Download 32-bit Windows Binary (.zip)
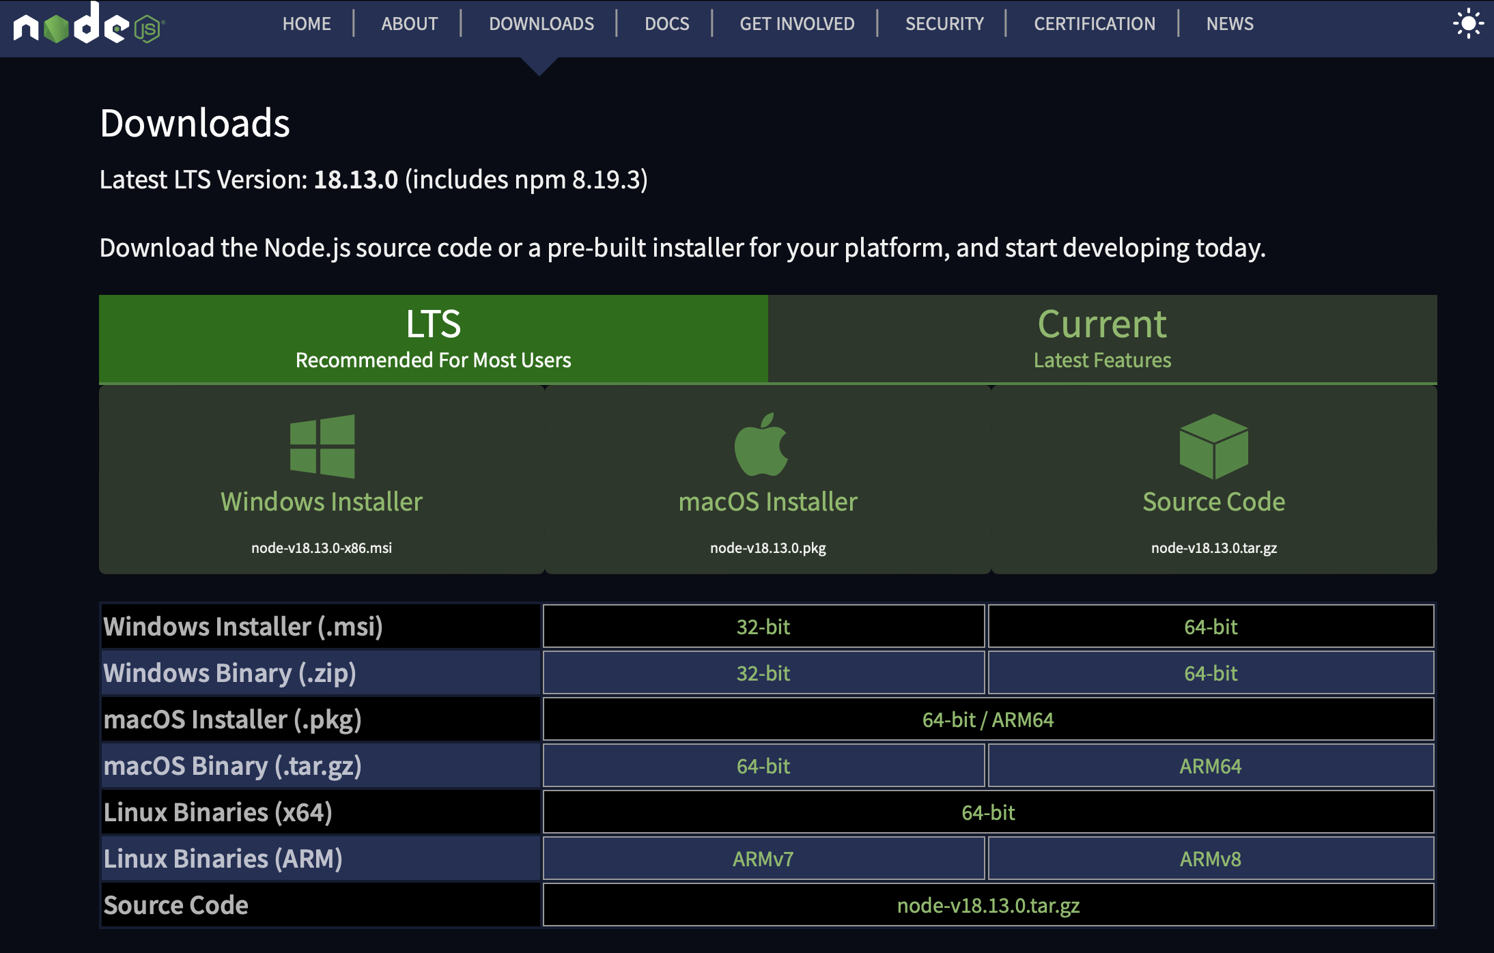 [x=763, y=673]
